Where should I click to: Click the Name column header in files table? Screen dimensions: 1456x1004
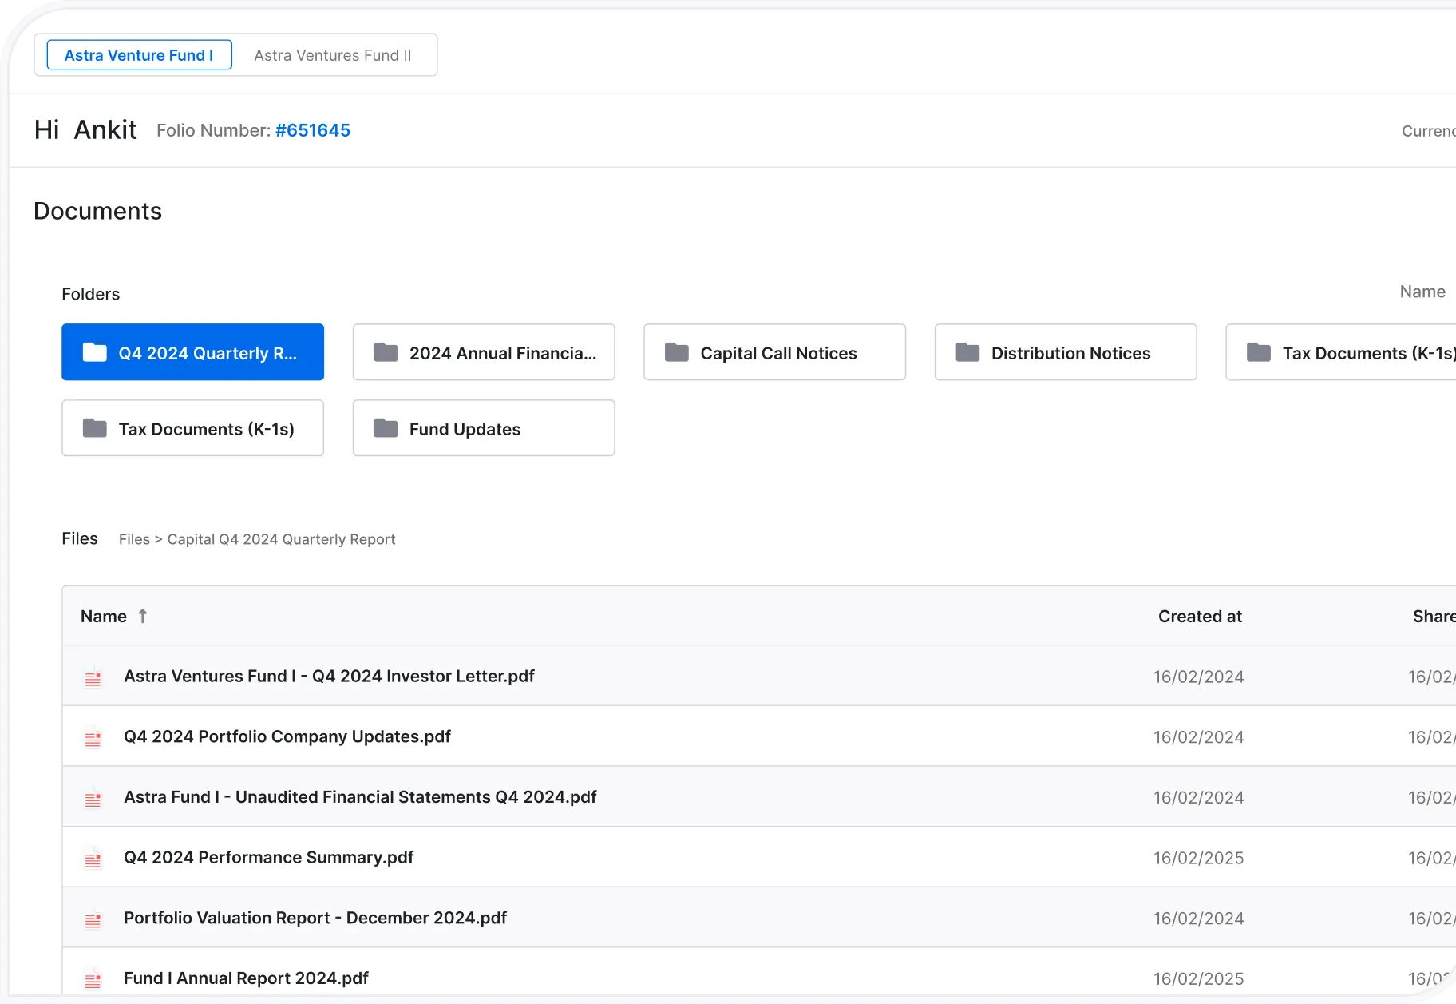[104, 616]
